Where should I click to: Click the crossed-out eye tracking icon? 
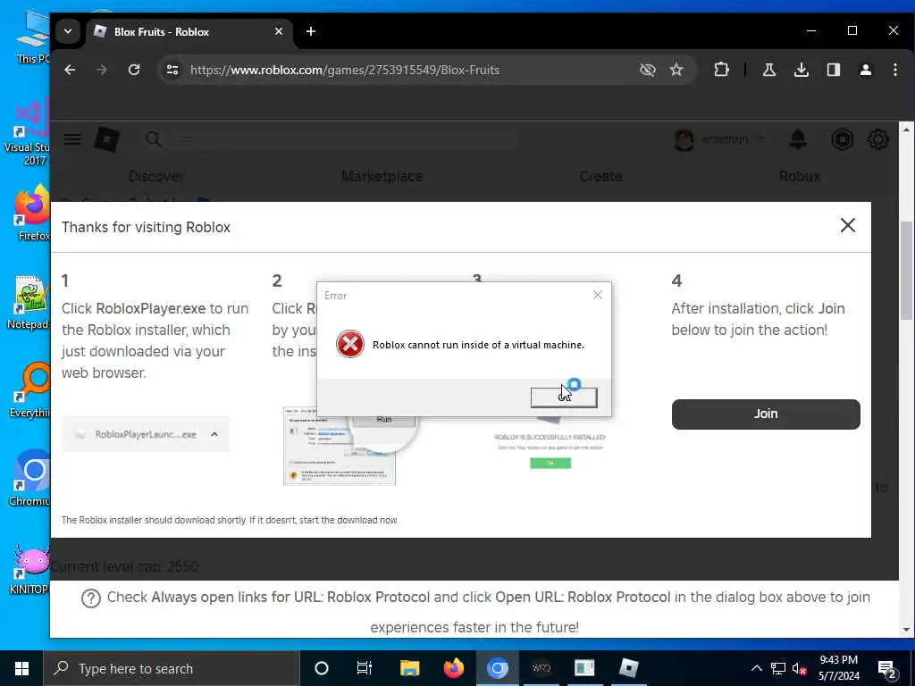pos(647,70)
